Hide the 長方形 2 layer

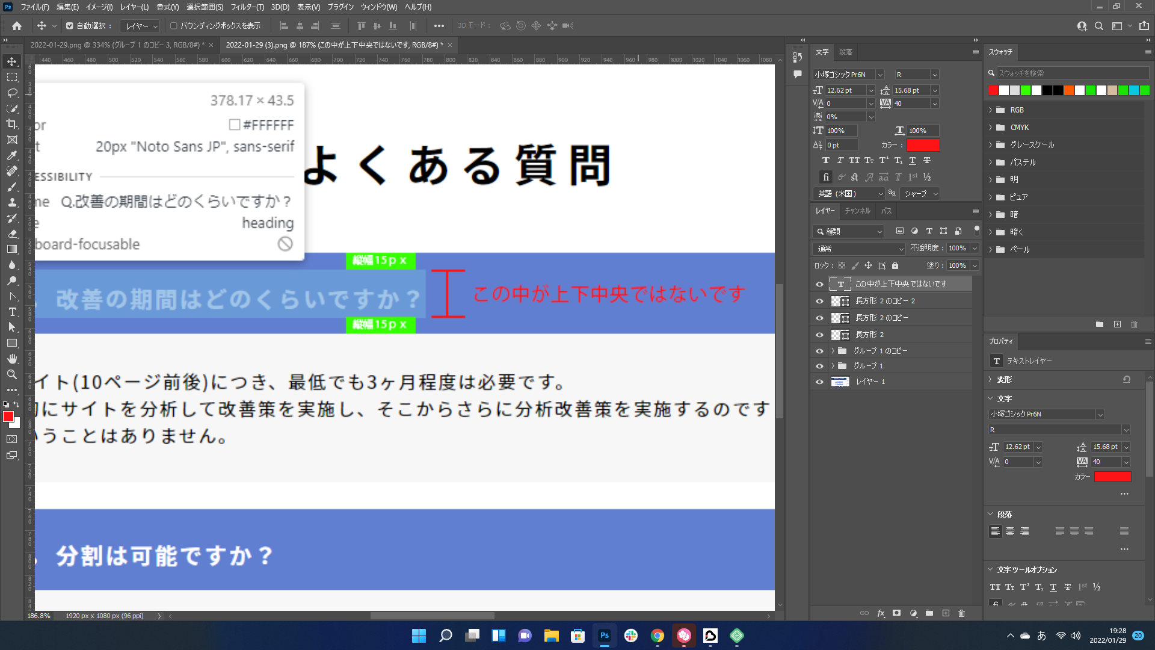pyautogui.click(x=819, y=335)
